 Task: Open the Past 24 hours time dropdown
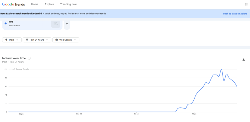pyautogui.click(x=48, y=40)
